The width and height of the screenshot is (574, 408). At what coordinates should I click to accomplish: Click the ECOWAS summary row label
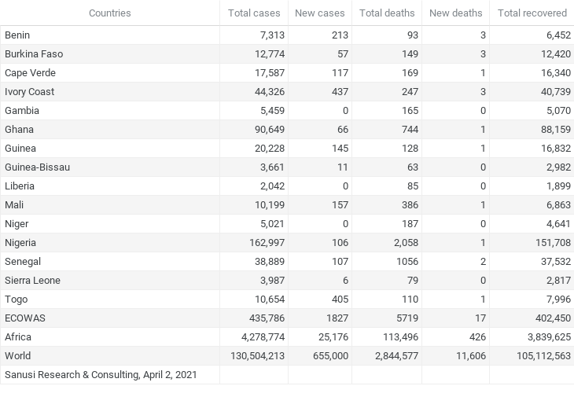25,318
